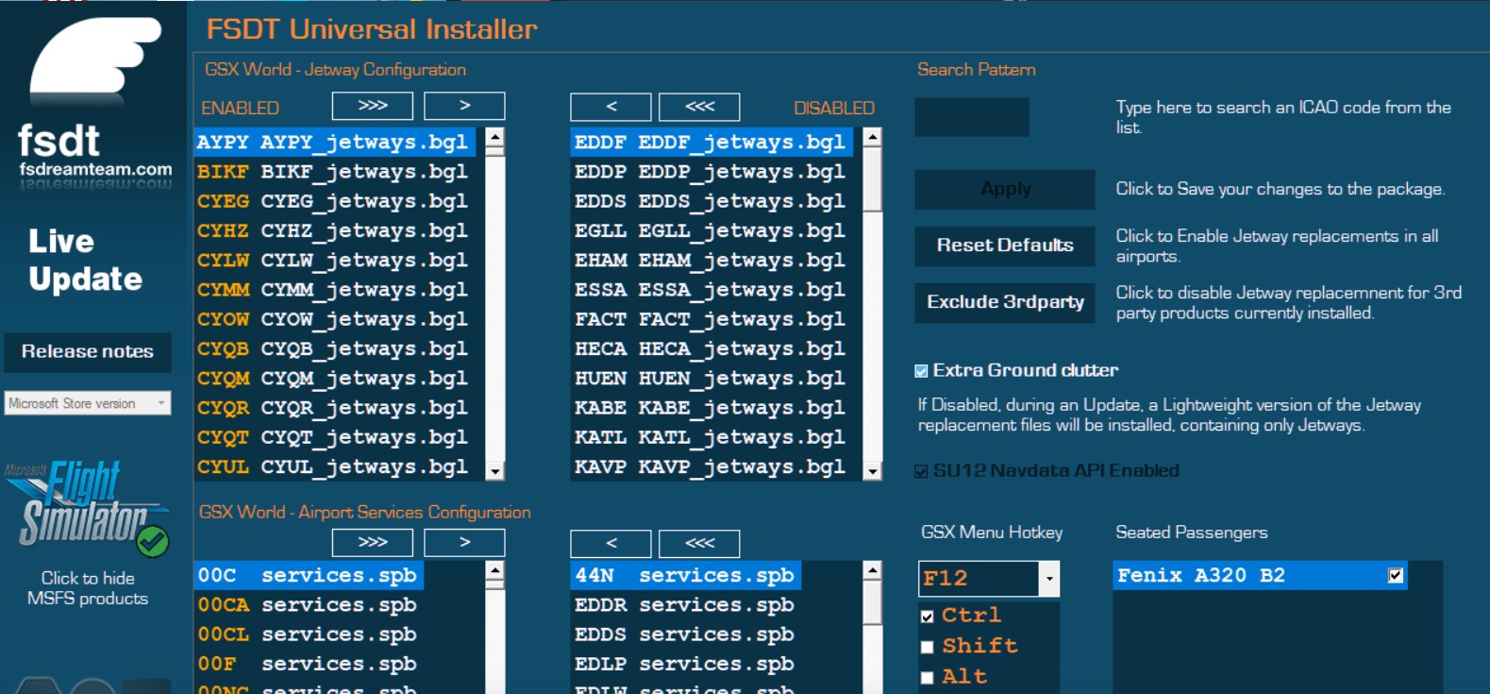Select FACT_jetways.bgl entry

pyautogui.click(x=712, y=319)
